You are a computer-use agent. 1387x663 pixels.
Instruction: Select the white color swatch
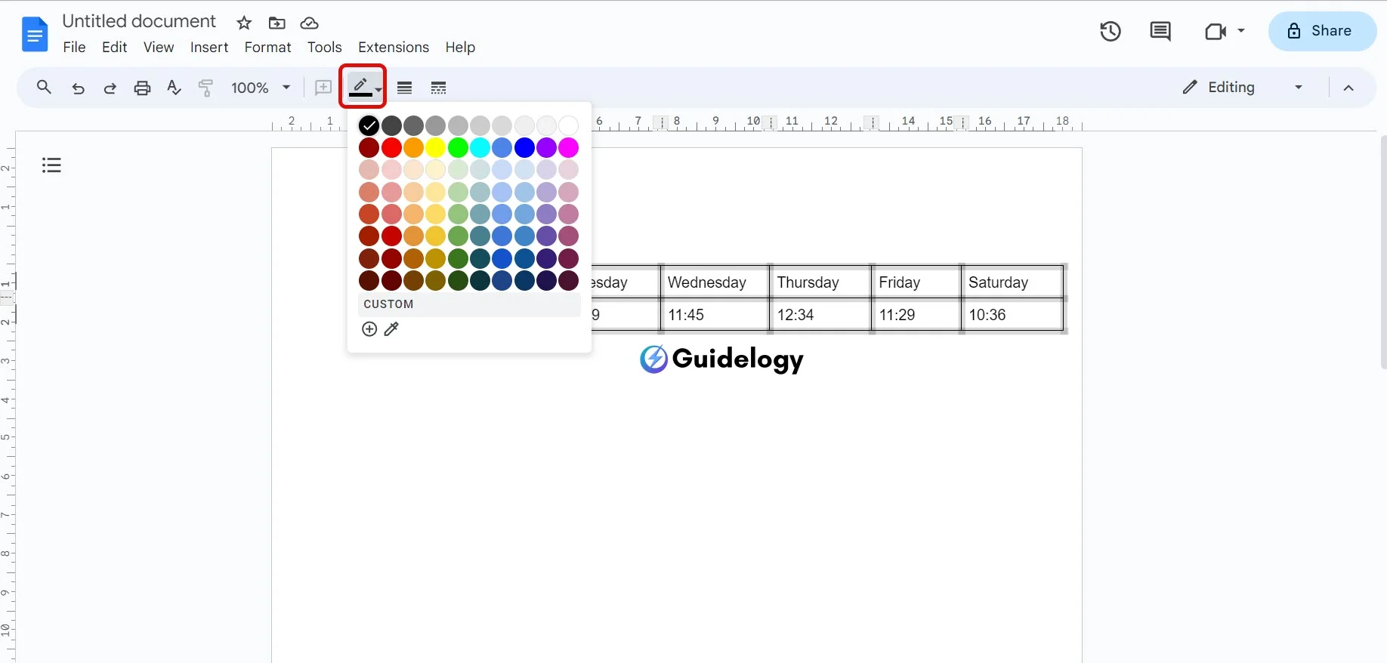(x=569, y=125)
